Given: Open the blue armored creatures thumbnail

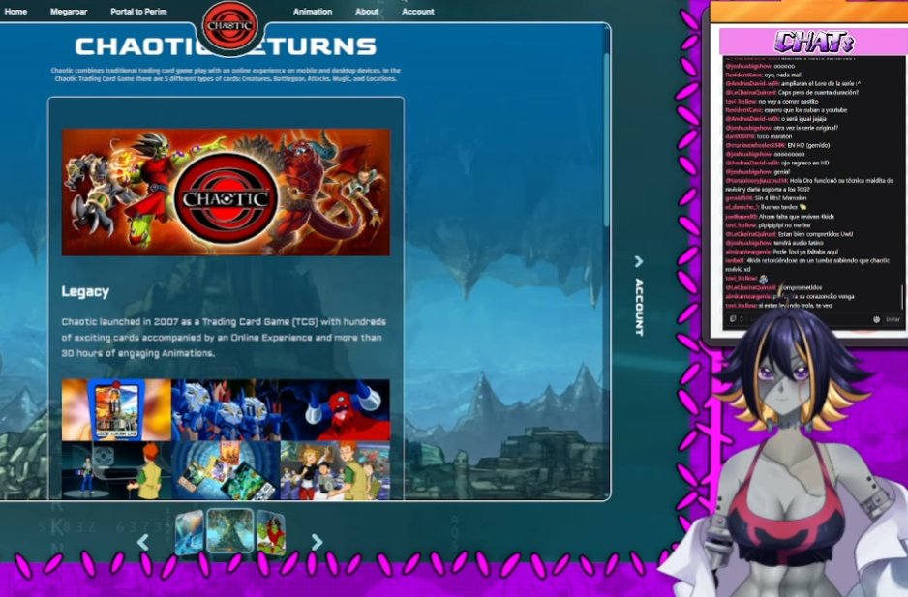Looking at the screenshot, I should click(226, 410).
